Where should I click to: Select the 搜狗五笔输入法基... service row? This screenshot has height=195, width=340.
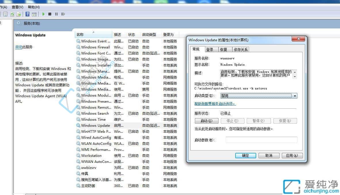point(127,180)
